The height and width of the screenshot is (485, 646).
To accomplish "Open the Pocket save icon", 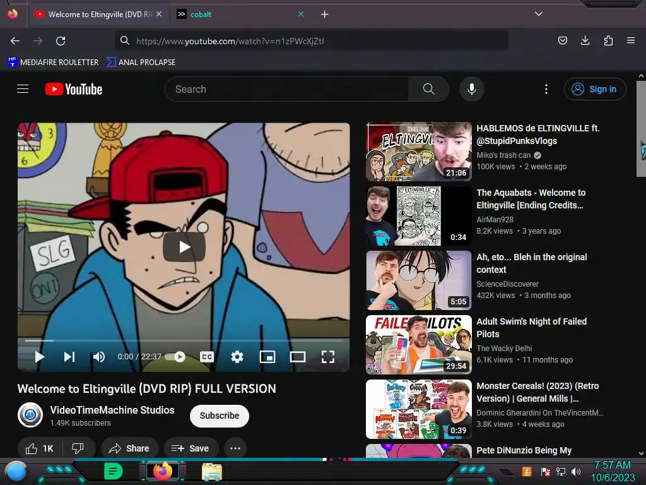I will pyautogui.click(x=562, y=40).
